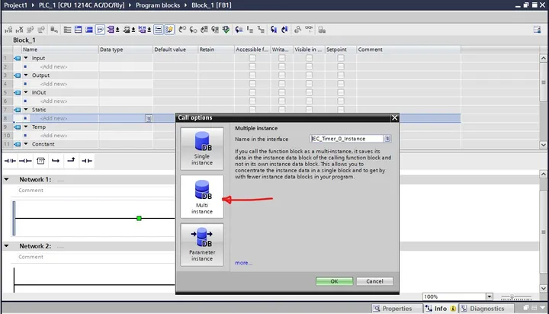Tick the Accessible checkbox in Input row
The image size is (549, 314).
(x=252, y=58)
